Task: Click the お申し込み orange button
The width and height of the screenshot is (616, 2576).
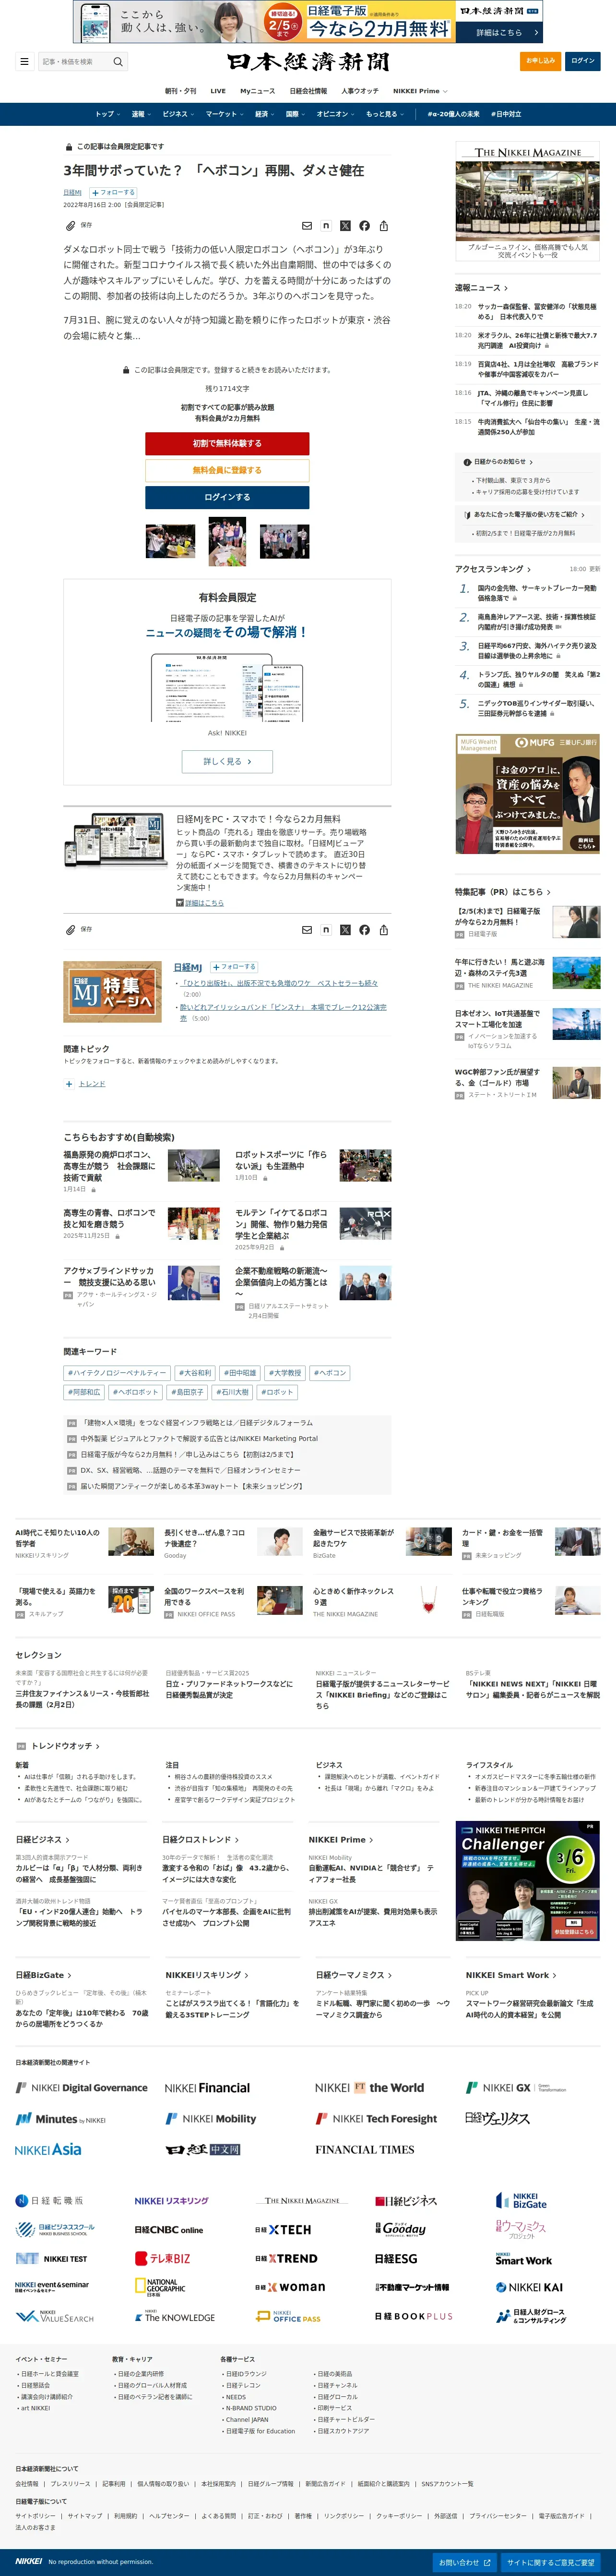Action: click(x=540, y=61)
